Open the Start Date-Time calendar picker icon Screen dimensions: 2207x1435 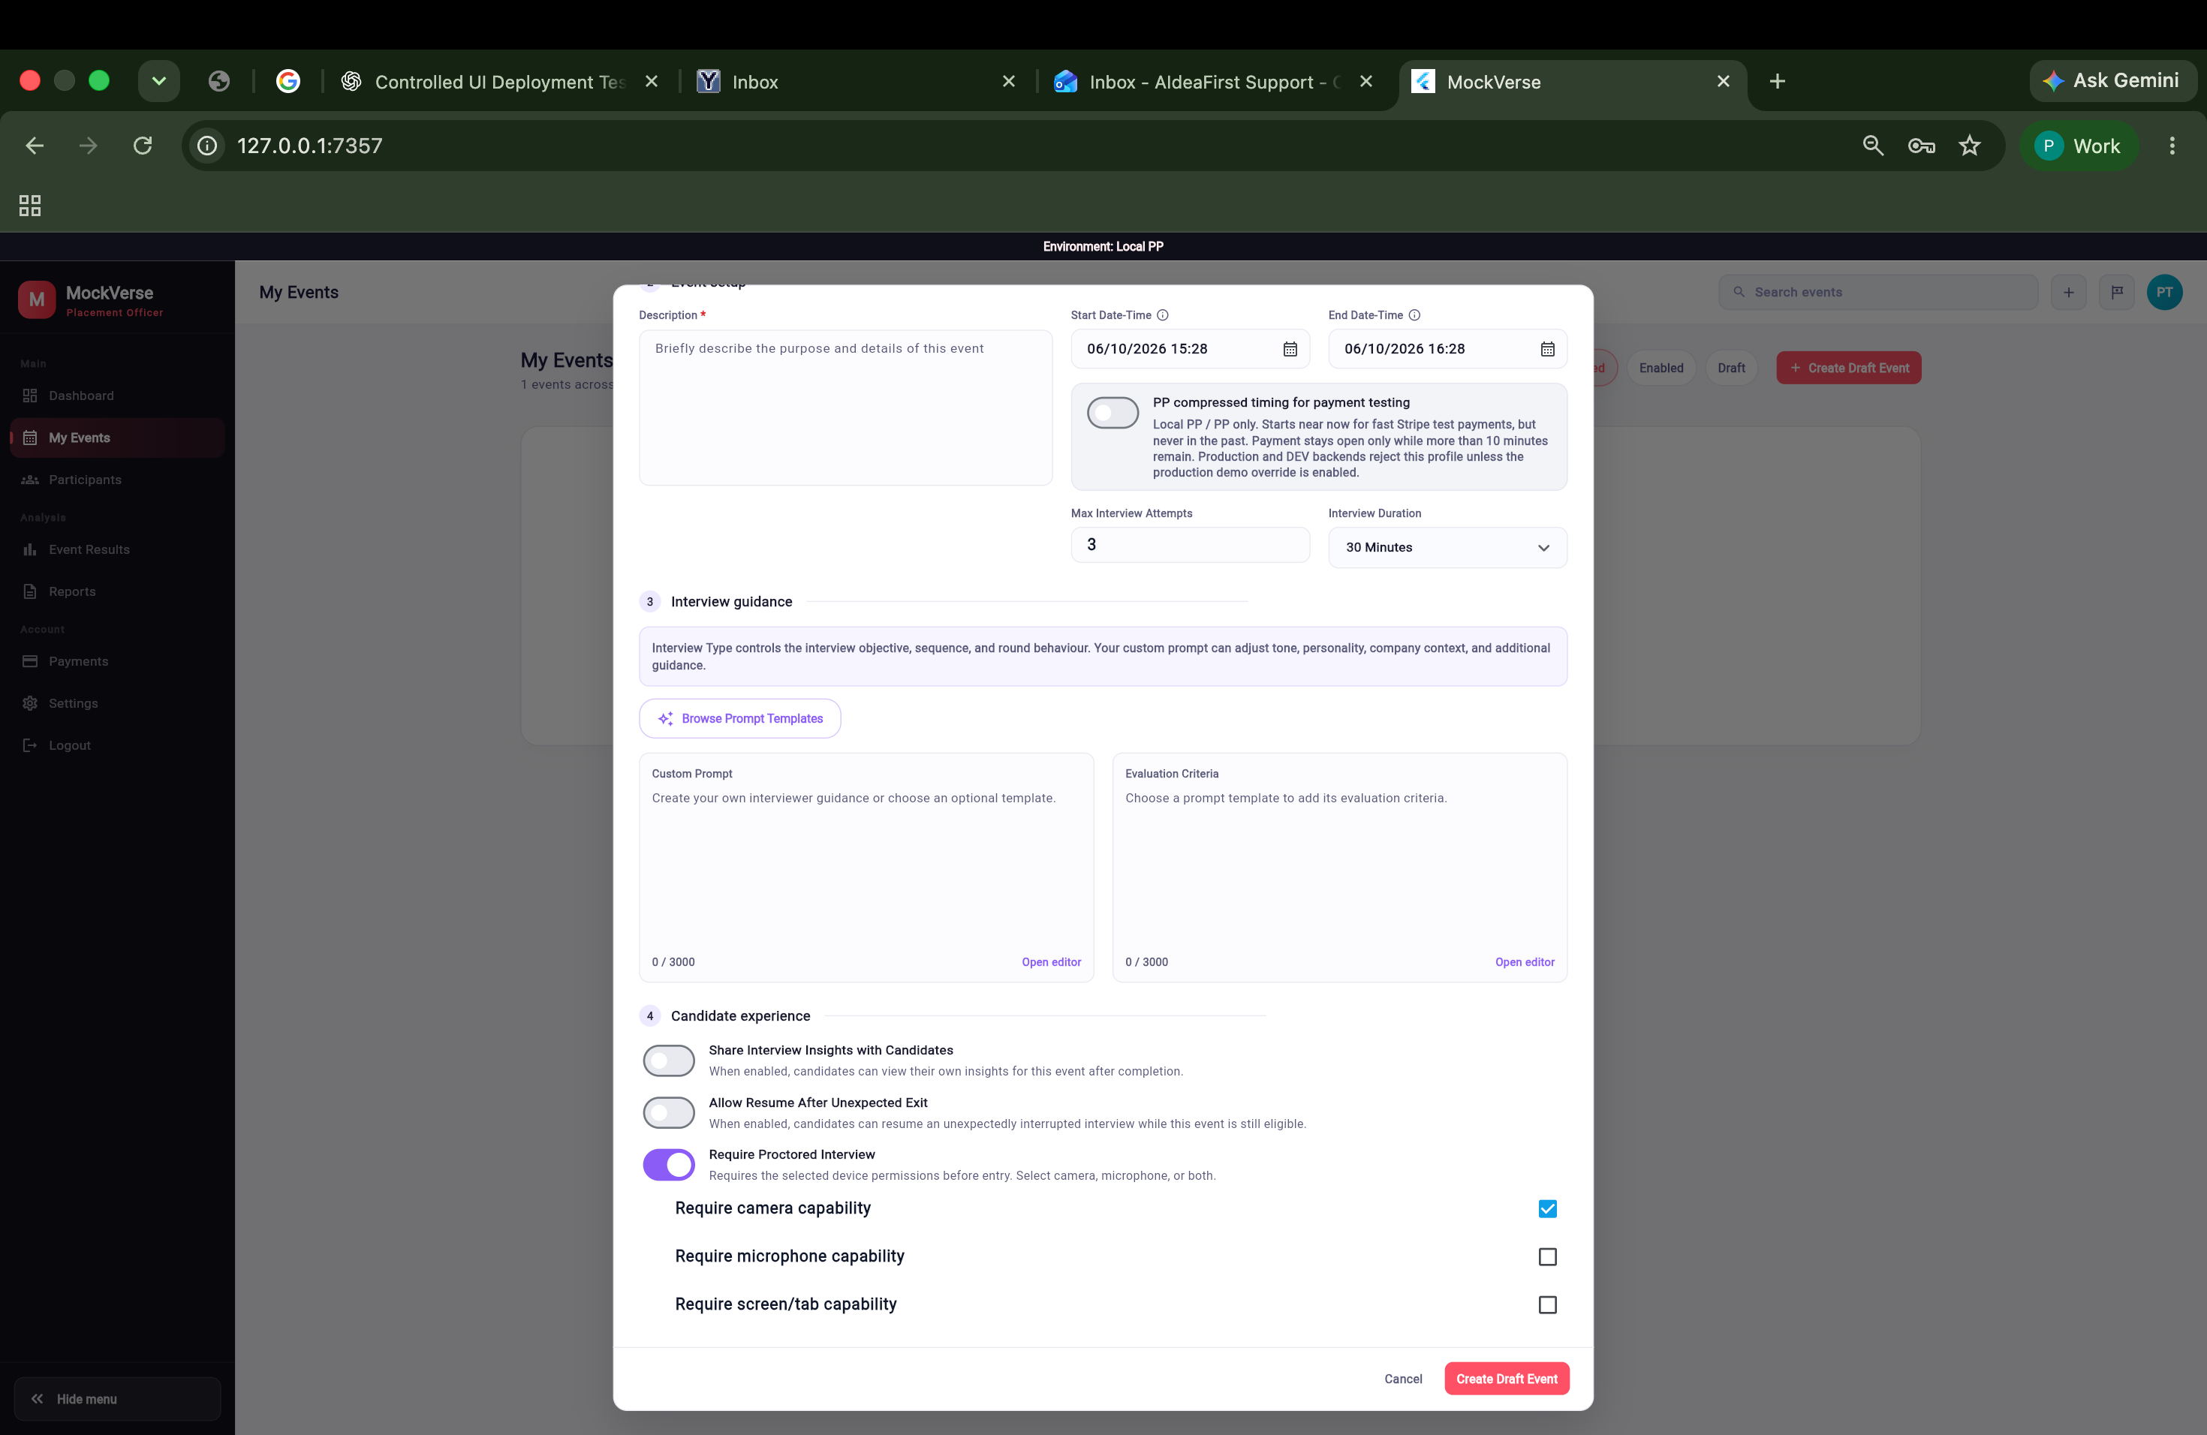point(1290,350)
